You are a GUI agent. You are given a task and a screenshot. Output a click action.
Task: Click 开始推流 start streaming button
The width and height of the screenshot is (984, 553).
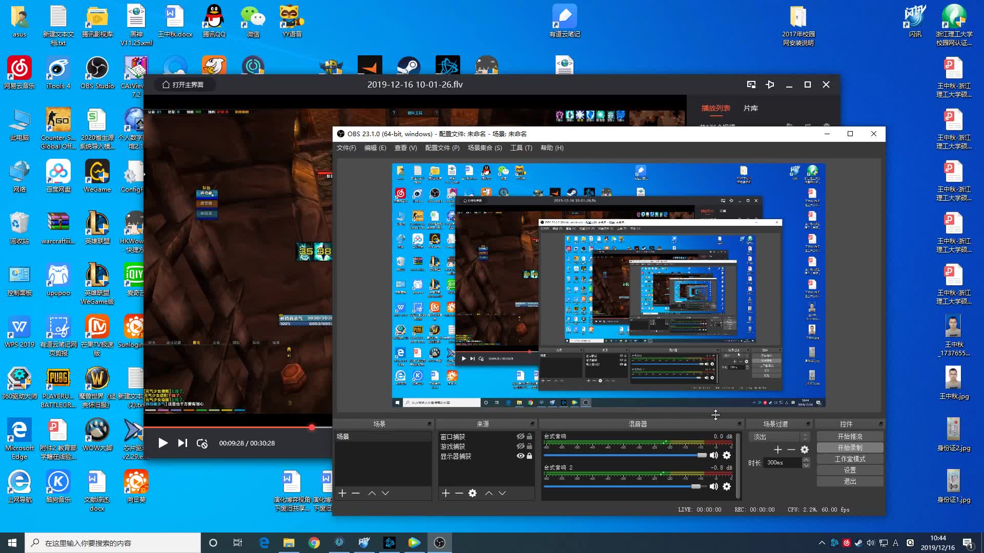(x=850, y=436)
